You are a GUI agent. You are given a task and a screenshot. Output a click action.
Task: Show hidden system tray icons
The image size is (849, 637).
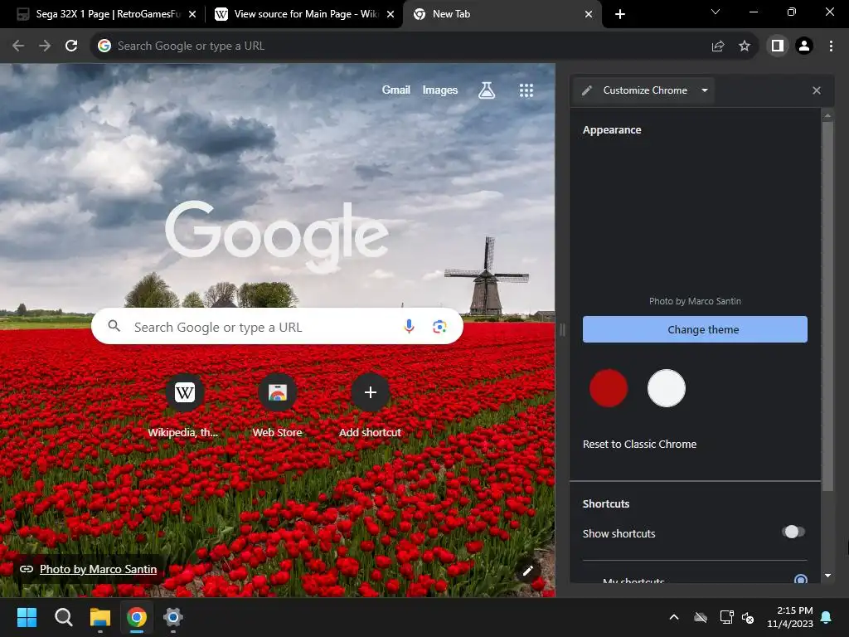click(x=673, y=617)
